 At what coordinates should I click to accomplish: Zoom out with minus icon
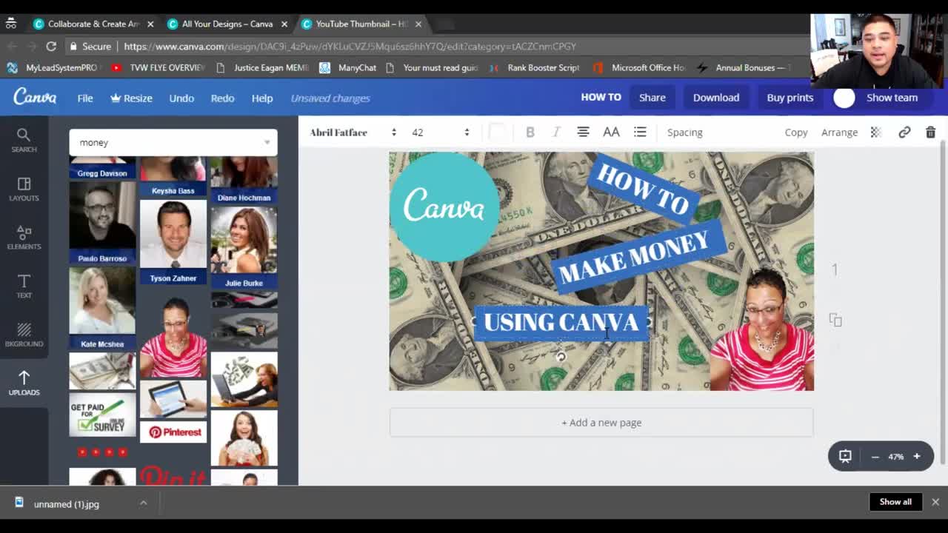875,457
